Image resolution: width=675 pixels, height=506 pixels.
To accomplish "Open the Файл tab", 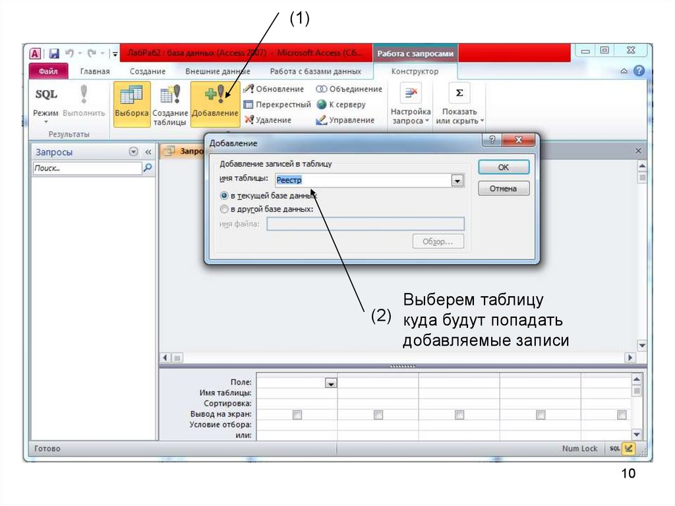I will [x=48, y=71].
